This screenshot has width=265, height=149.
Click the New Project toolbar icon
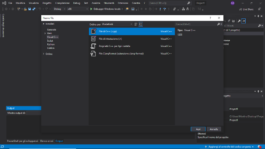[19, 9]
